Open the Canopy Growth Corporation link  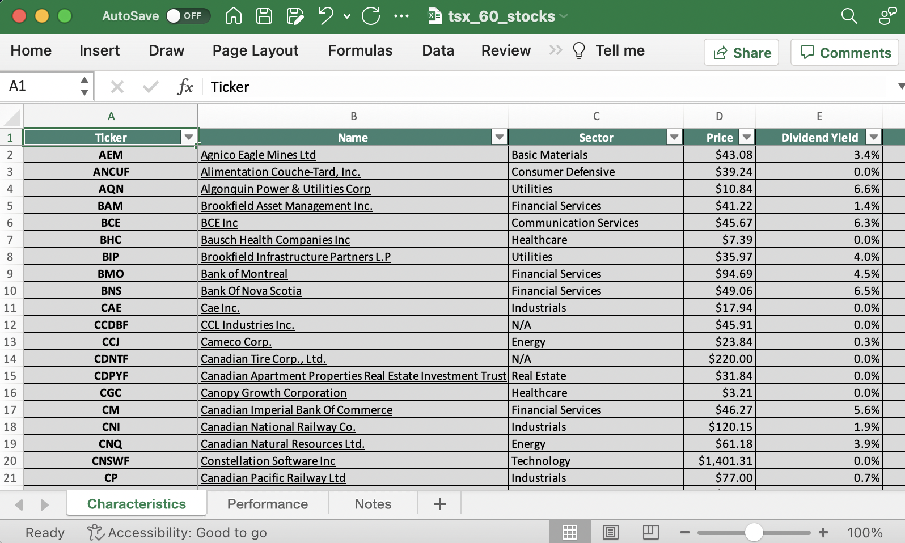click(x=273, y=393)
